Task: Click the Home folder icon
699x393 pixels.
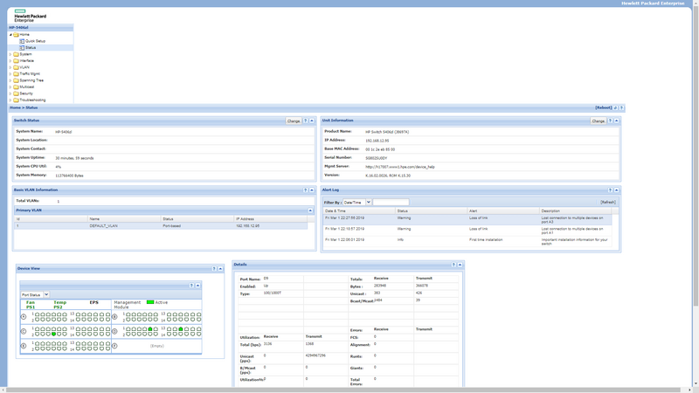Action: click(16, 34)
